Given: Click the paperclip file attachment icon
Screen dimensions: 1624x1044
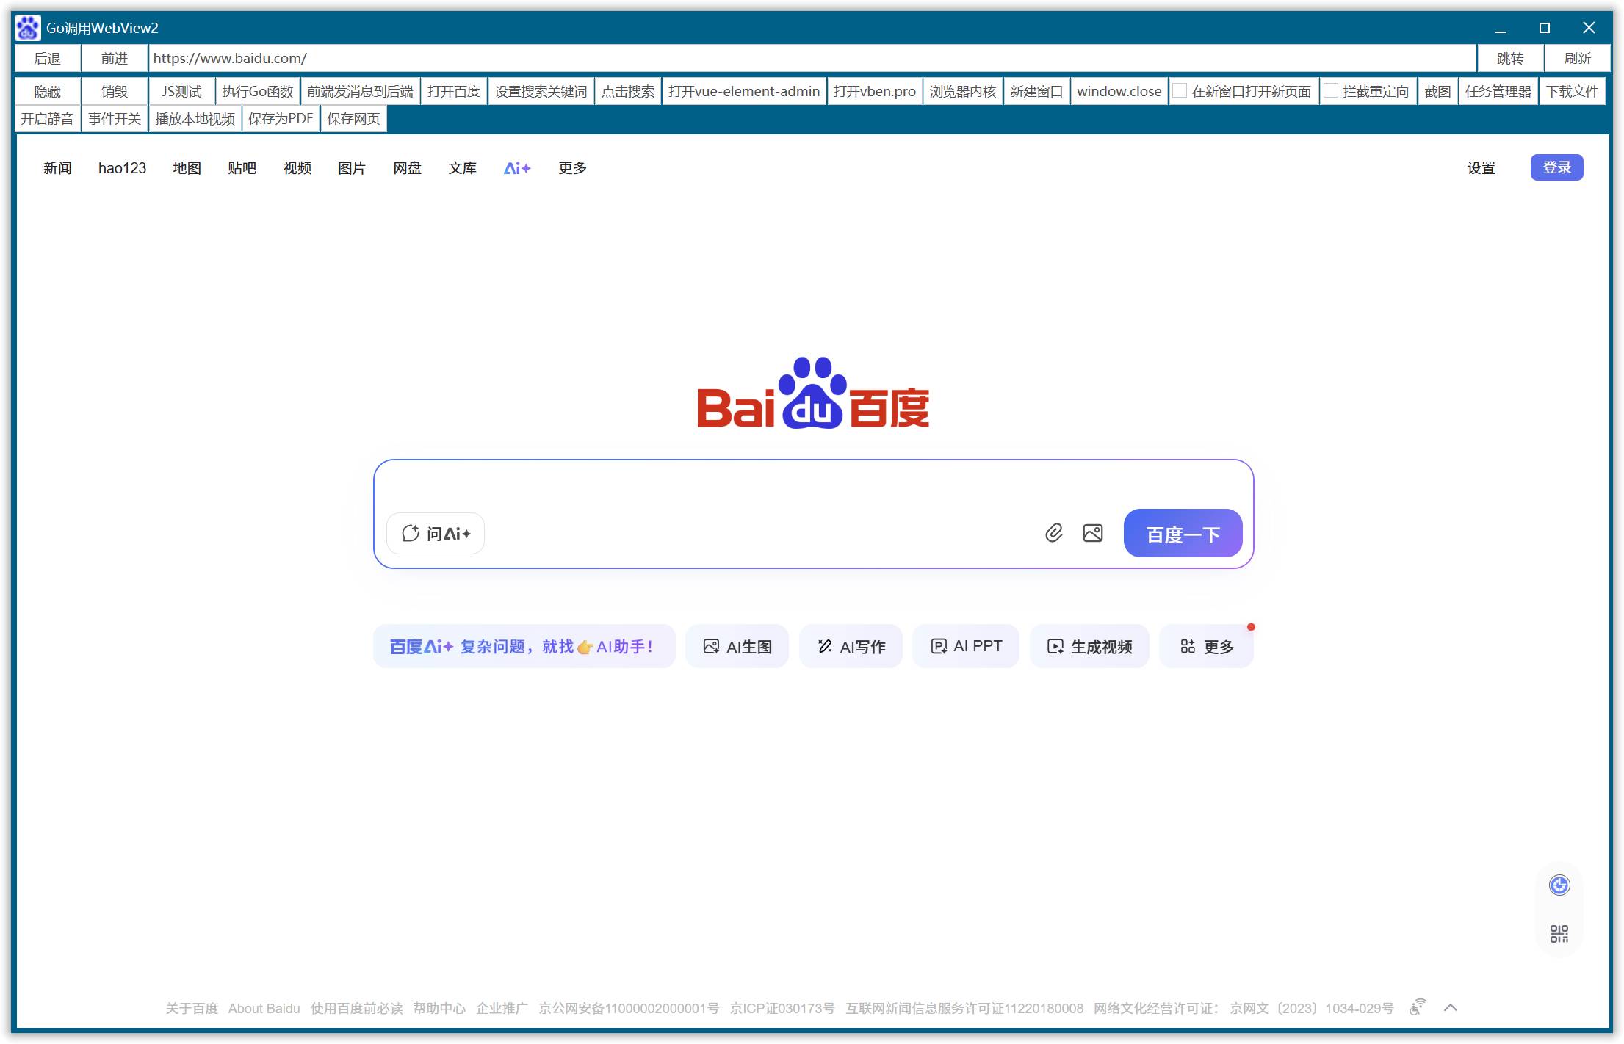Looking at the screenshot, I should [1053, 533].
